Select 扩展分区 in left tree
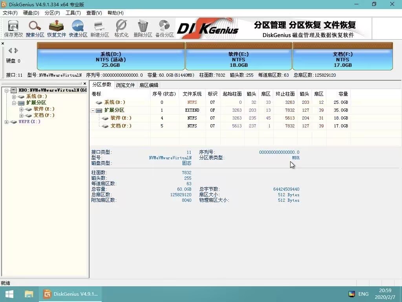This screenshot has height=302, width=402. coord(36,103)
